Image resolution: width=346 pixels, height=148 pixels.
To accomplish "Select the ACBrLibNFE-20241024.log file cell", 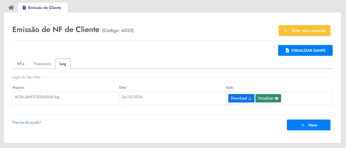I will 66,98.
